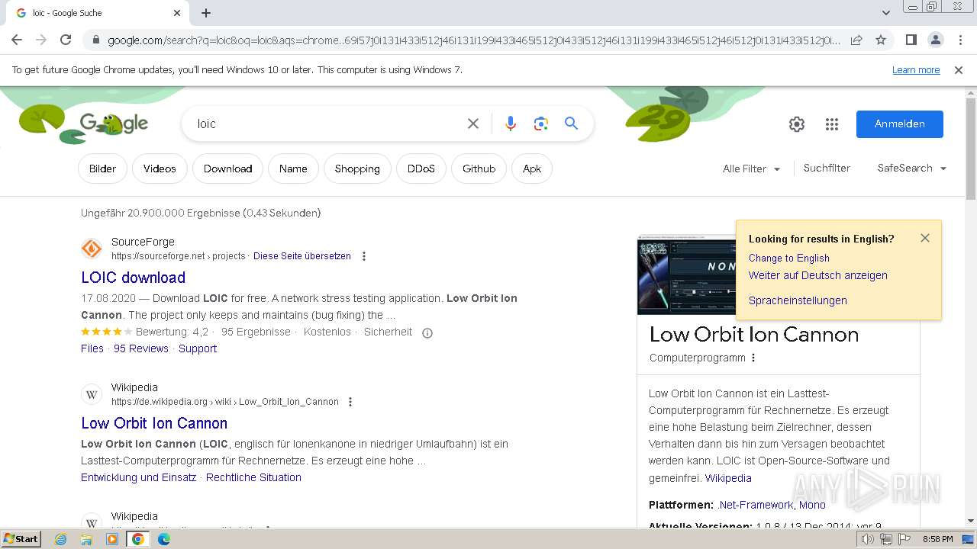This screenshot has height=549, width=977.
Task: Click the Wikipedia favicon of first Wikipedia result
Action: click(92, 394)
